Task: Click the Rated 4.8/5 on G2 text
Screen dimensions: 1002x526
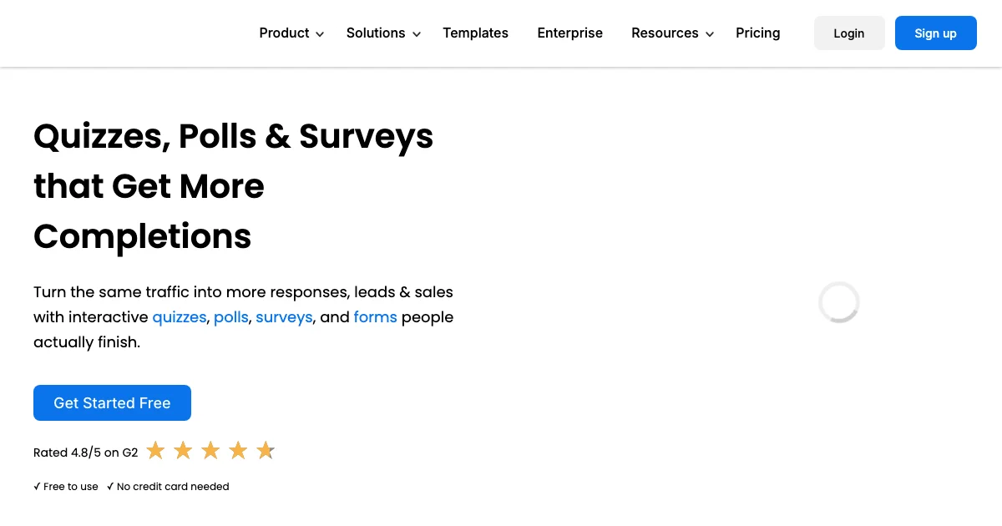Action: click(85, 453)
